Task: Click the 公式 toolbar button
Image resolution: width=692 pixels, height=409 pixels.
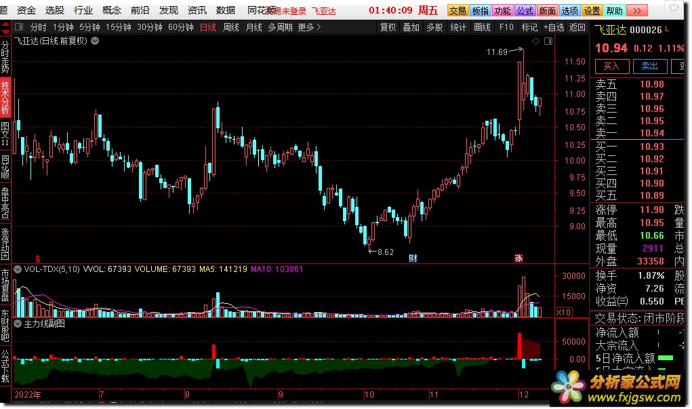Action: coord(525,11)
